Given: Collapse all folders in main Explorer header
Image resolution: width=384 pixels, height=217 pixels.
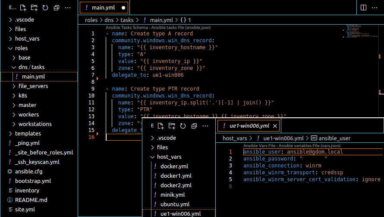Looking at the screenshot, I should (x=57, y=8).
